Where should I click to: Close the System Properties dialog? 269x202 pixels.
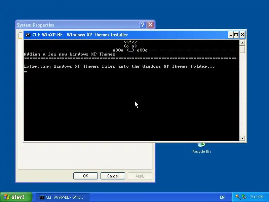150,25
